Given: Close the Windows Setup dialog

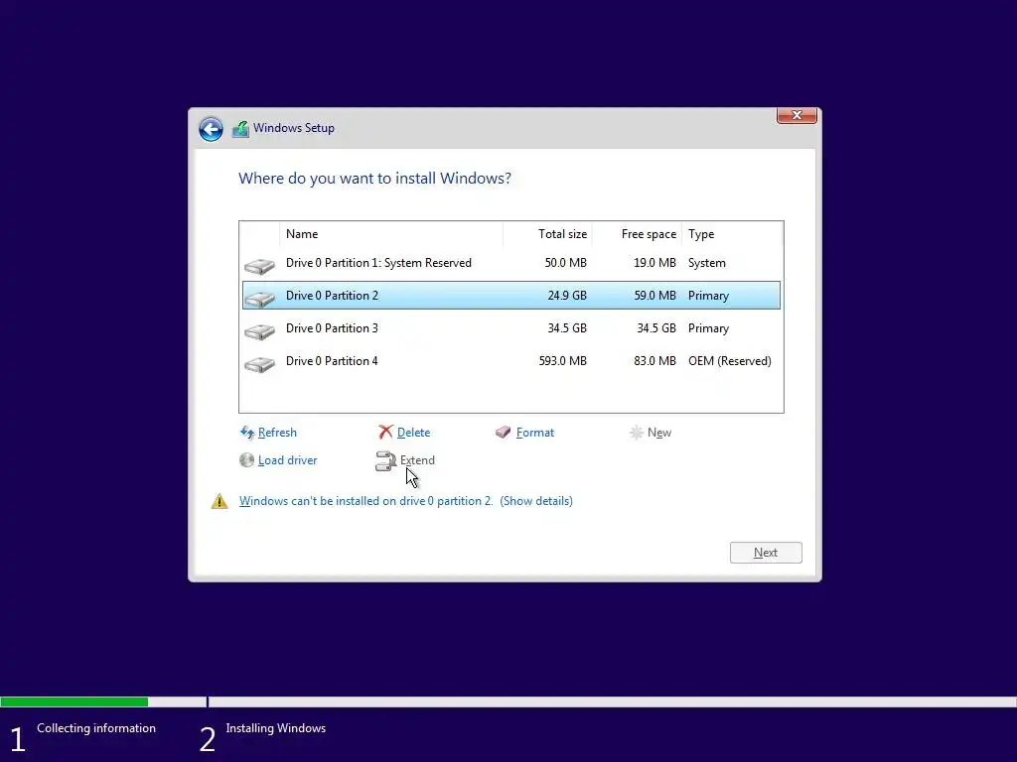Looking at the screenshot, I should coord(797,115).
